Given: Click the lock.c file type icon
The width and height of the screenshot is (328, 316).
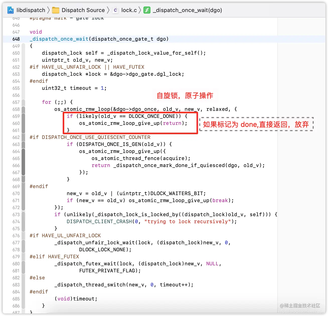Looking at the screenshot, I should (x=115, y=10).
